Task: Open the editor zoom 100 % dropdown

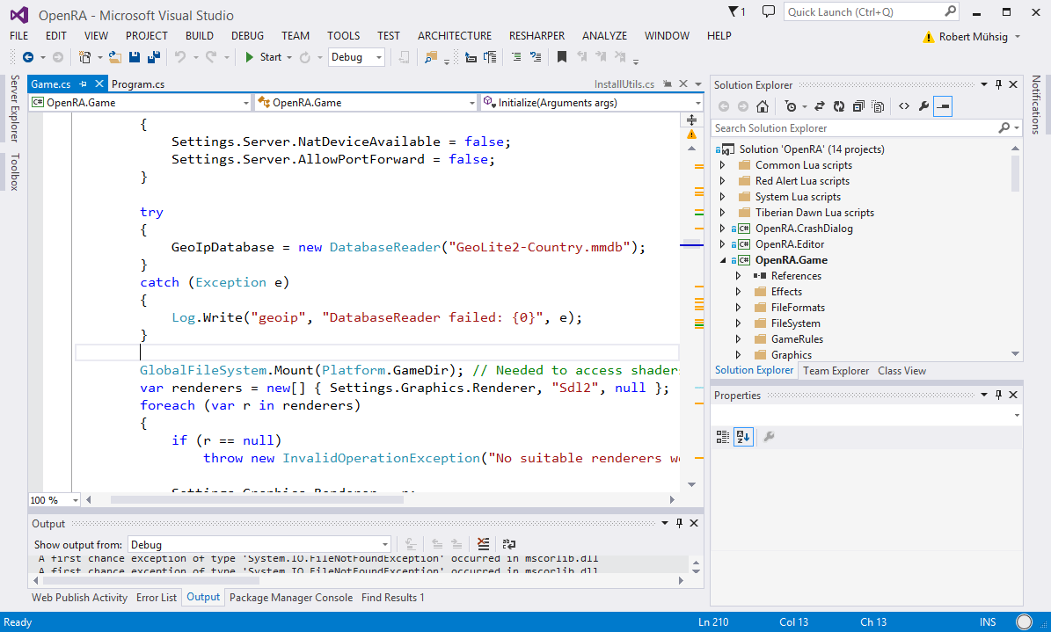Action: tap(54, 500)
